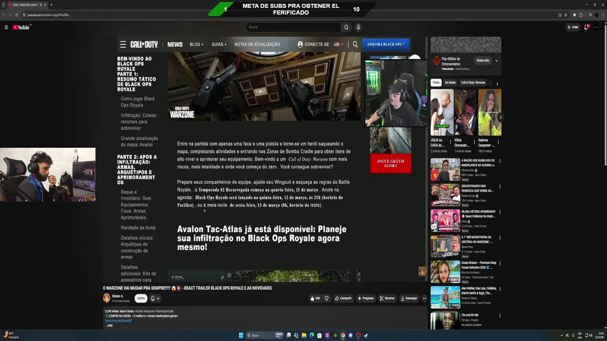The height and width of the screenshot is (341, 607).
Task: Select the O WARZONE VAI MUDAR browser tab
Action: 26,5
